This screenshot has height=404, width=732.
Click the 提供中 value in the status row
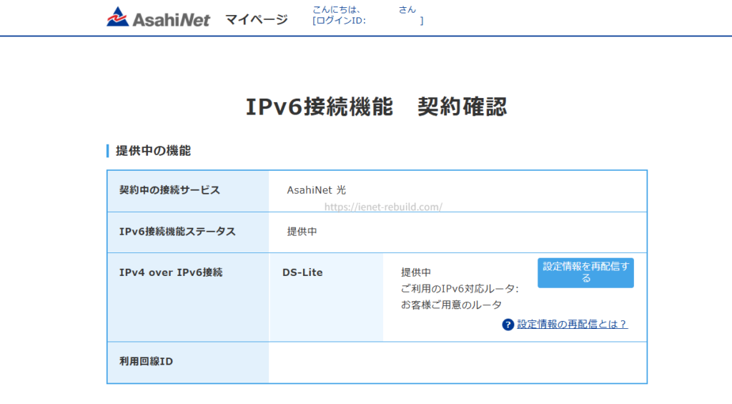(x=302, y=232)
